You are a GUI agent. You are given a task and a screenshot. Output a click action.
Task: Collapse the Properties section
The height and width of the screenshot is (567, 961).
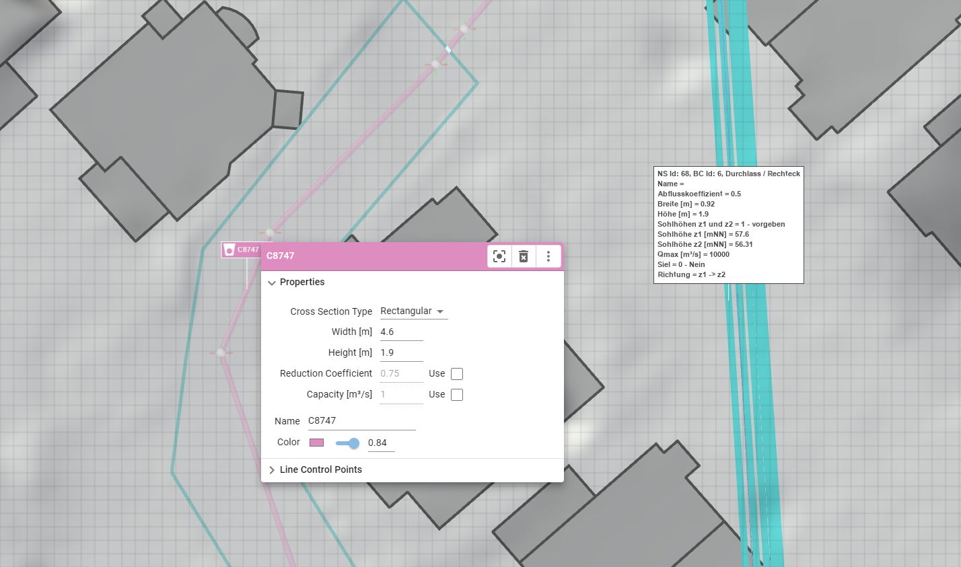[x=272, y=282]
